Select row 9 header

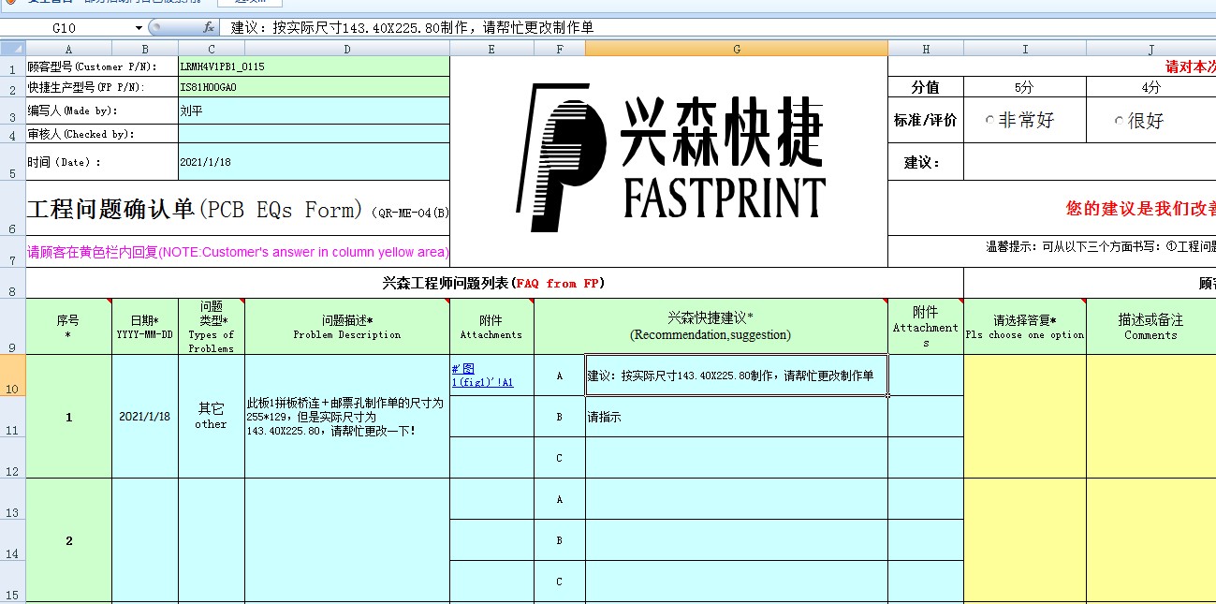point(13,327)
